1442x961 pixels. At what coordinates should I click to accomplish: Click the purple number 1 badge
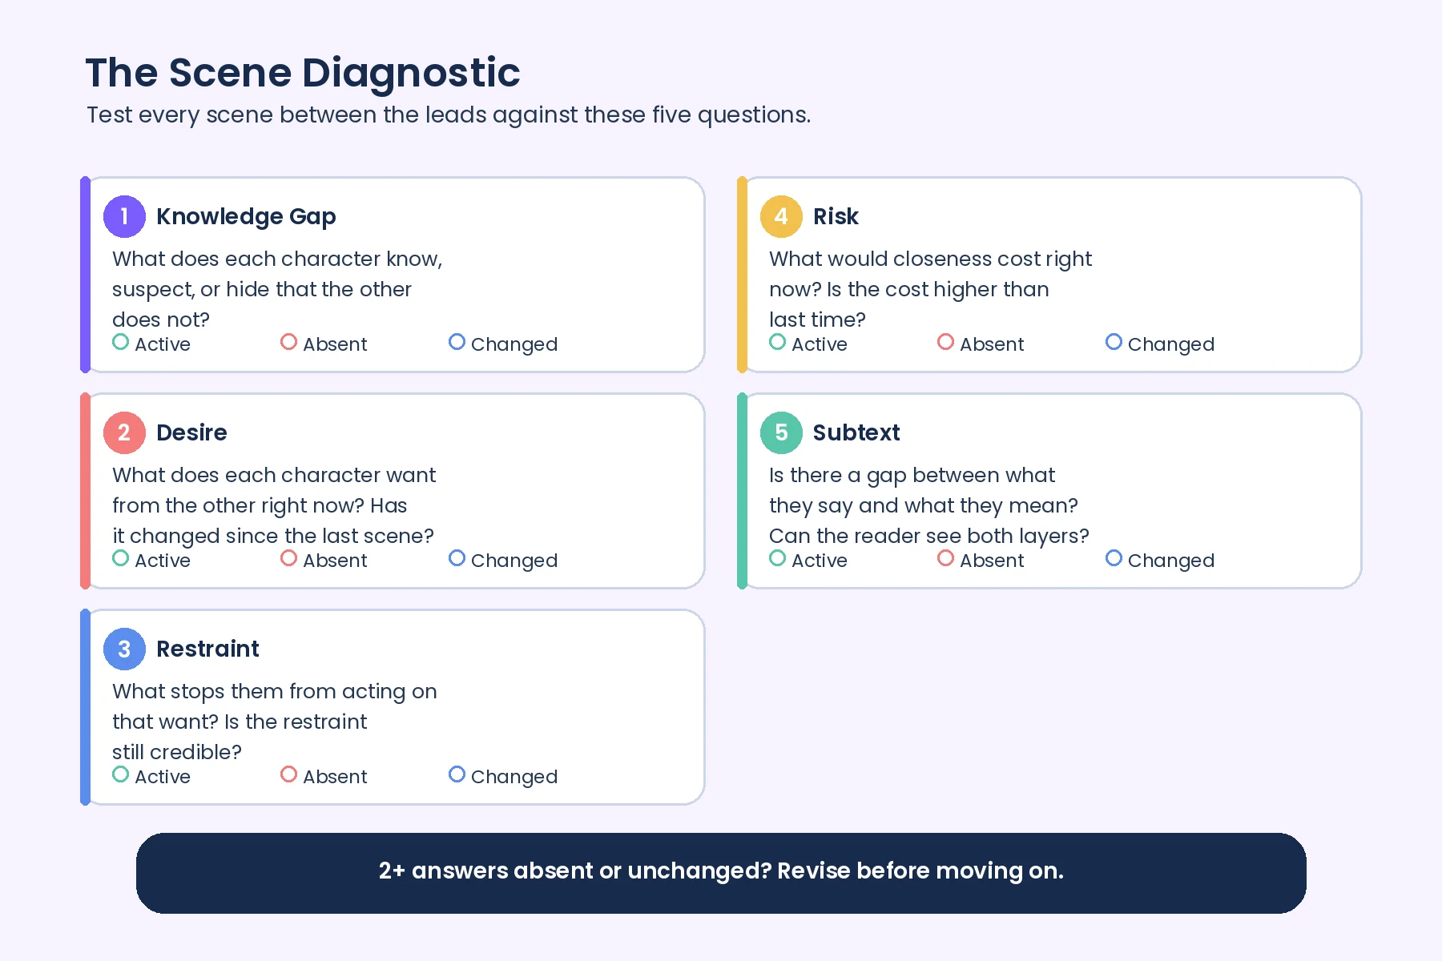pyautogui.click(x=124, y=216)
